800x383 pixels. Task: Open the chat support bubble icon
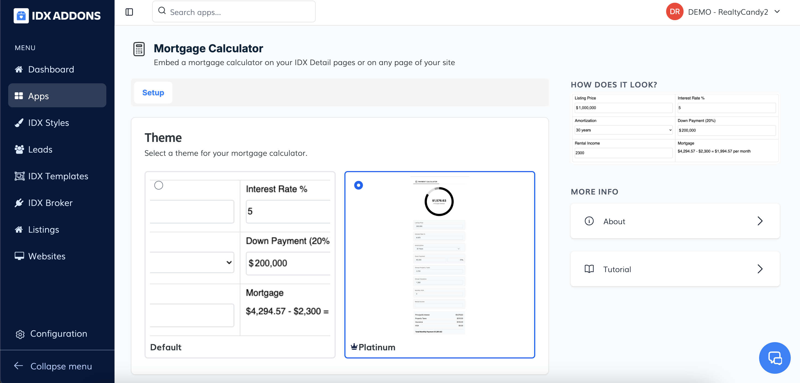coord(775,358)
